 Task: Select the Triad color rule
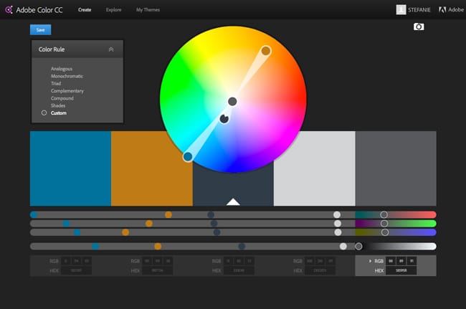coord(56,83)
